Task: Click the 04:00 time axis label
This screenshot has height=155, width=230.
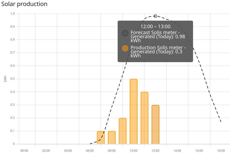Action: coord(68,151)
